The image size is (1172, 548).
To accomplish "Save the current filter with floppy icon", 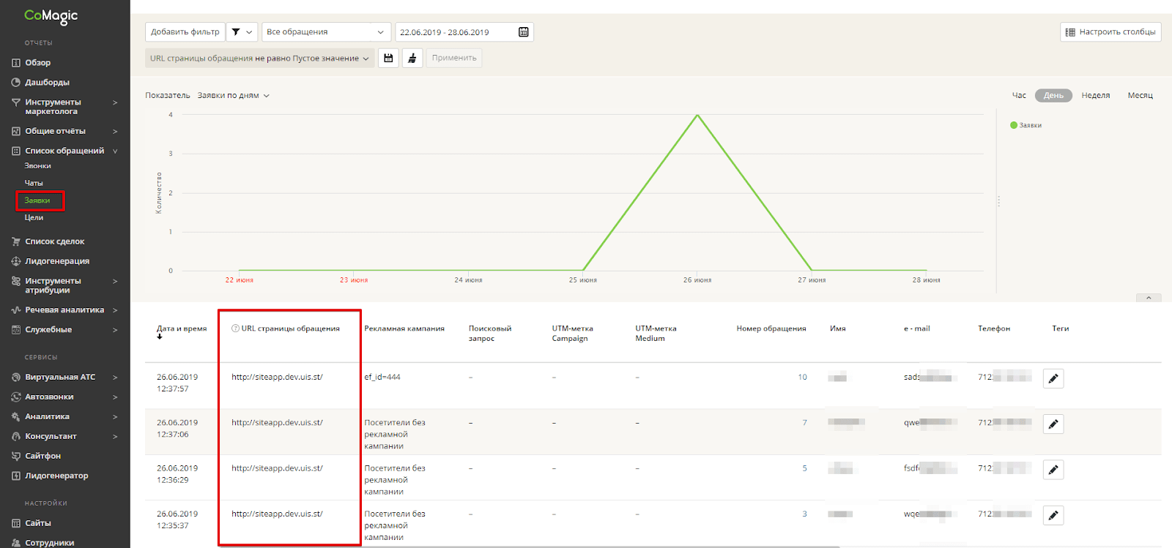I will [388, 58].
